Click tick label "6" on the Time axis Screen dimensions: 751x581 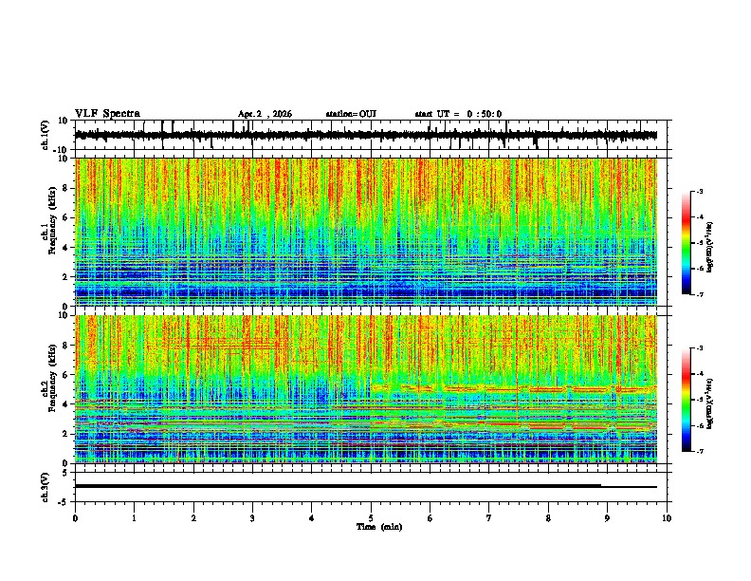(x=430, y=518)
